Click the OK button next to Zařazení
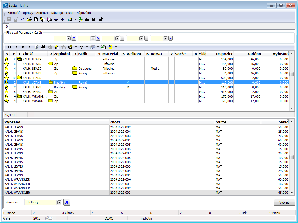 pos(67,202)
